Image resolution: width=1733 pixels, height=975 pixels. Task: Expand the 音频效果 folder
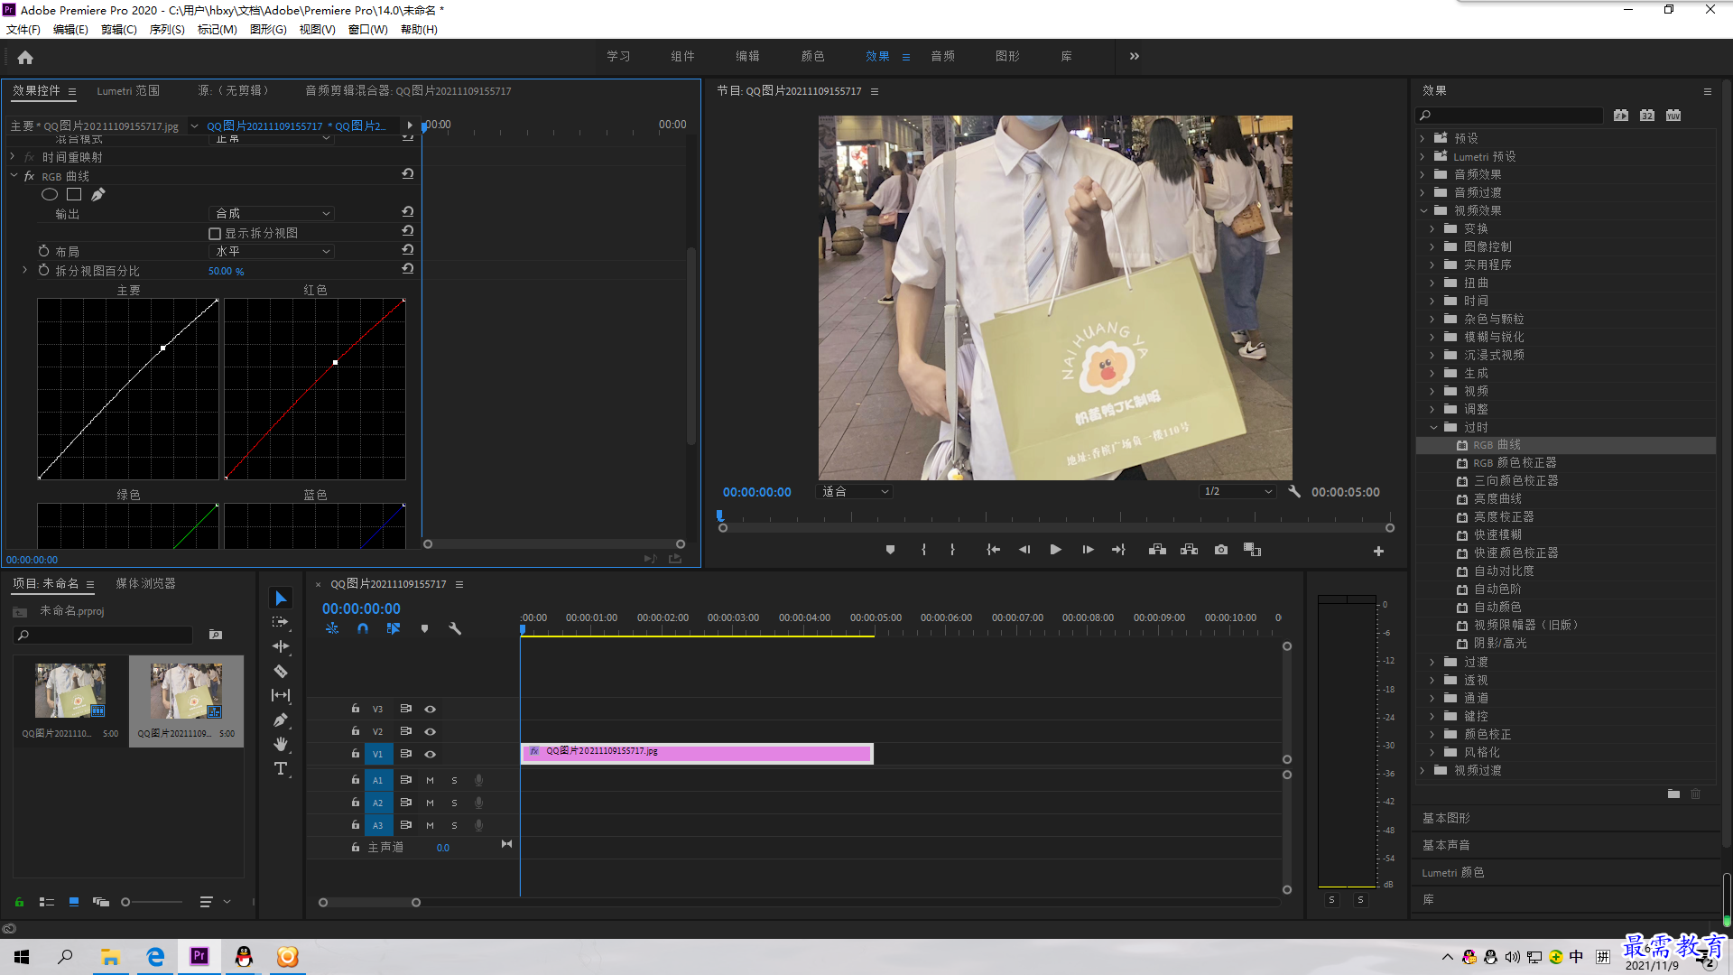coord(1423,174)
